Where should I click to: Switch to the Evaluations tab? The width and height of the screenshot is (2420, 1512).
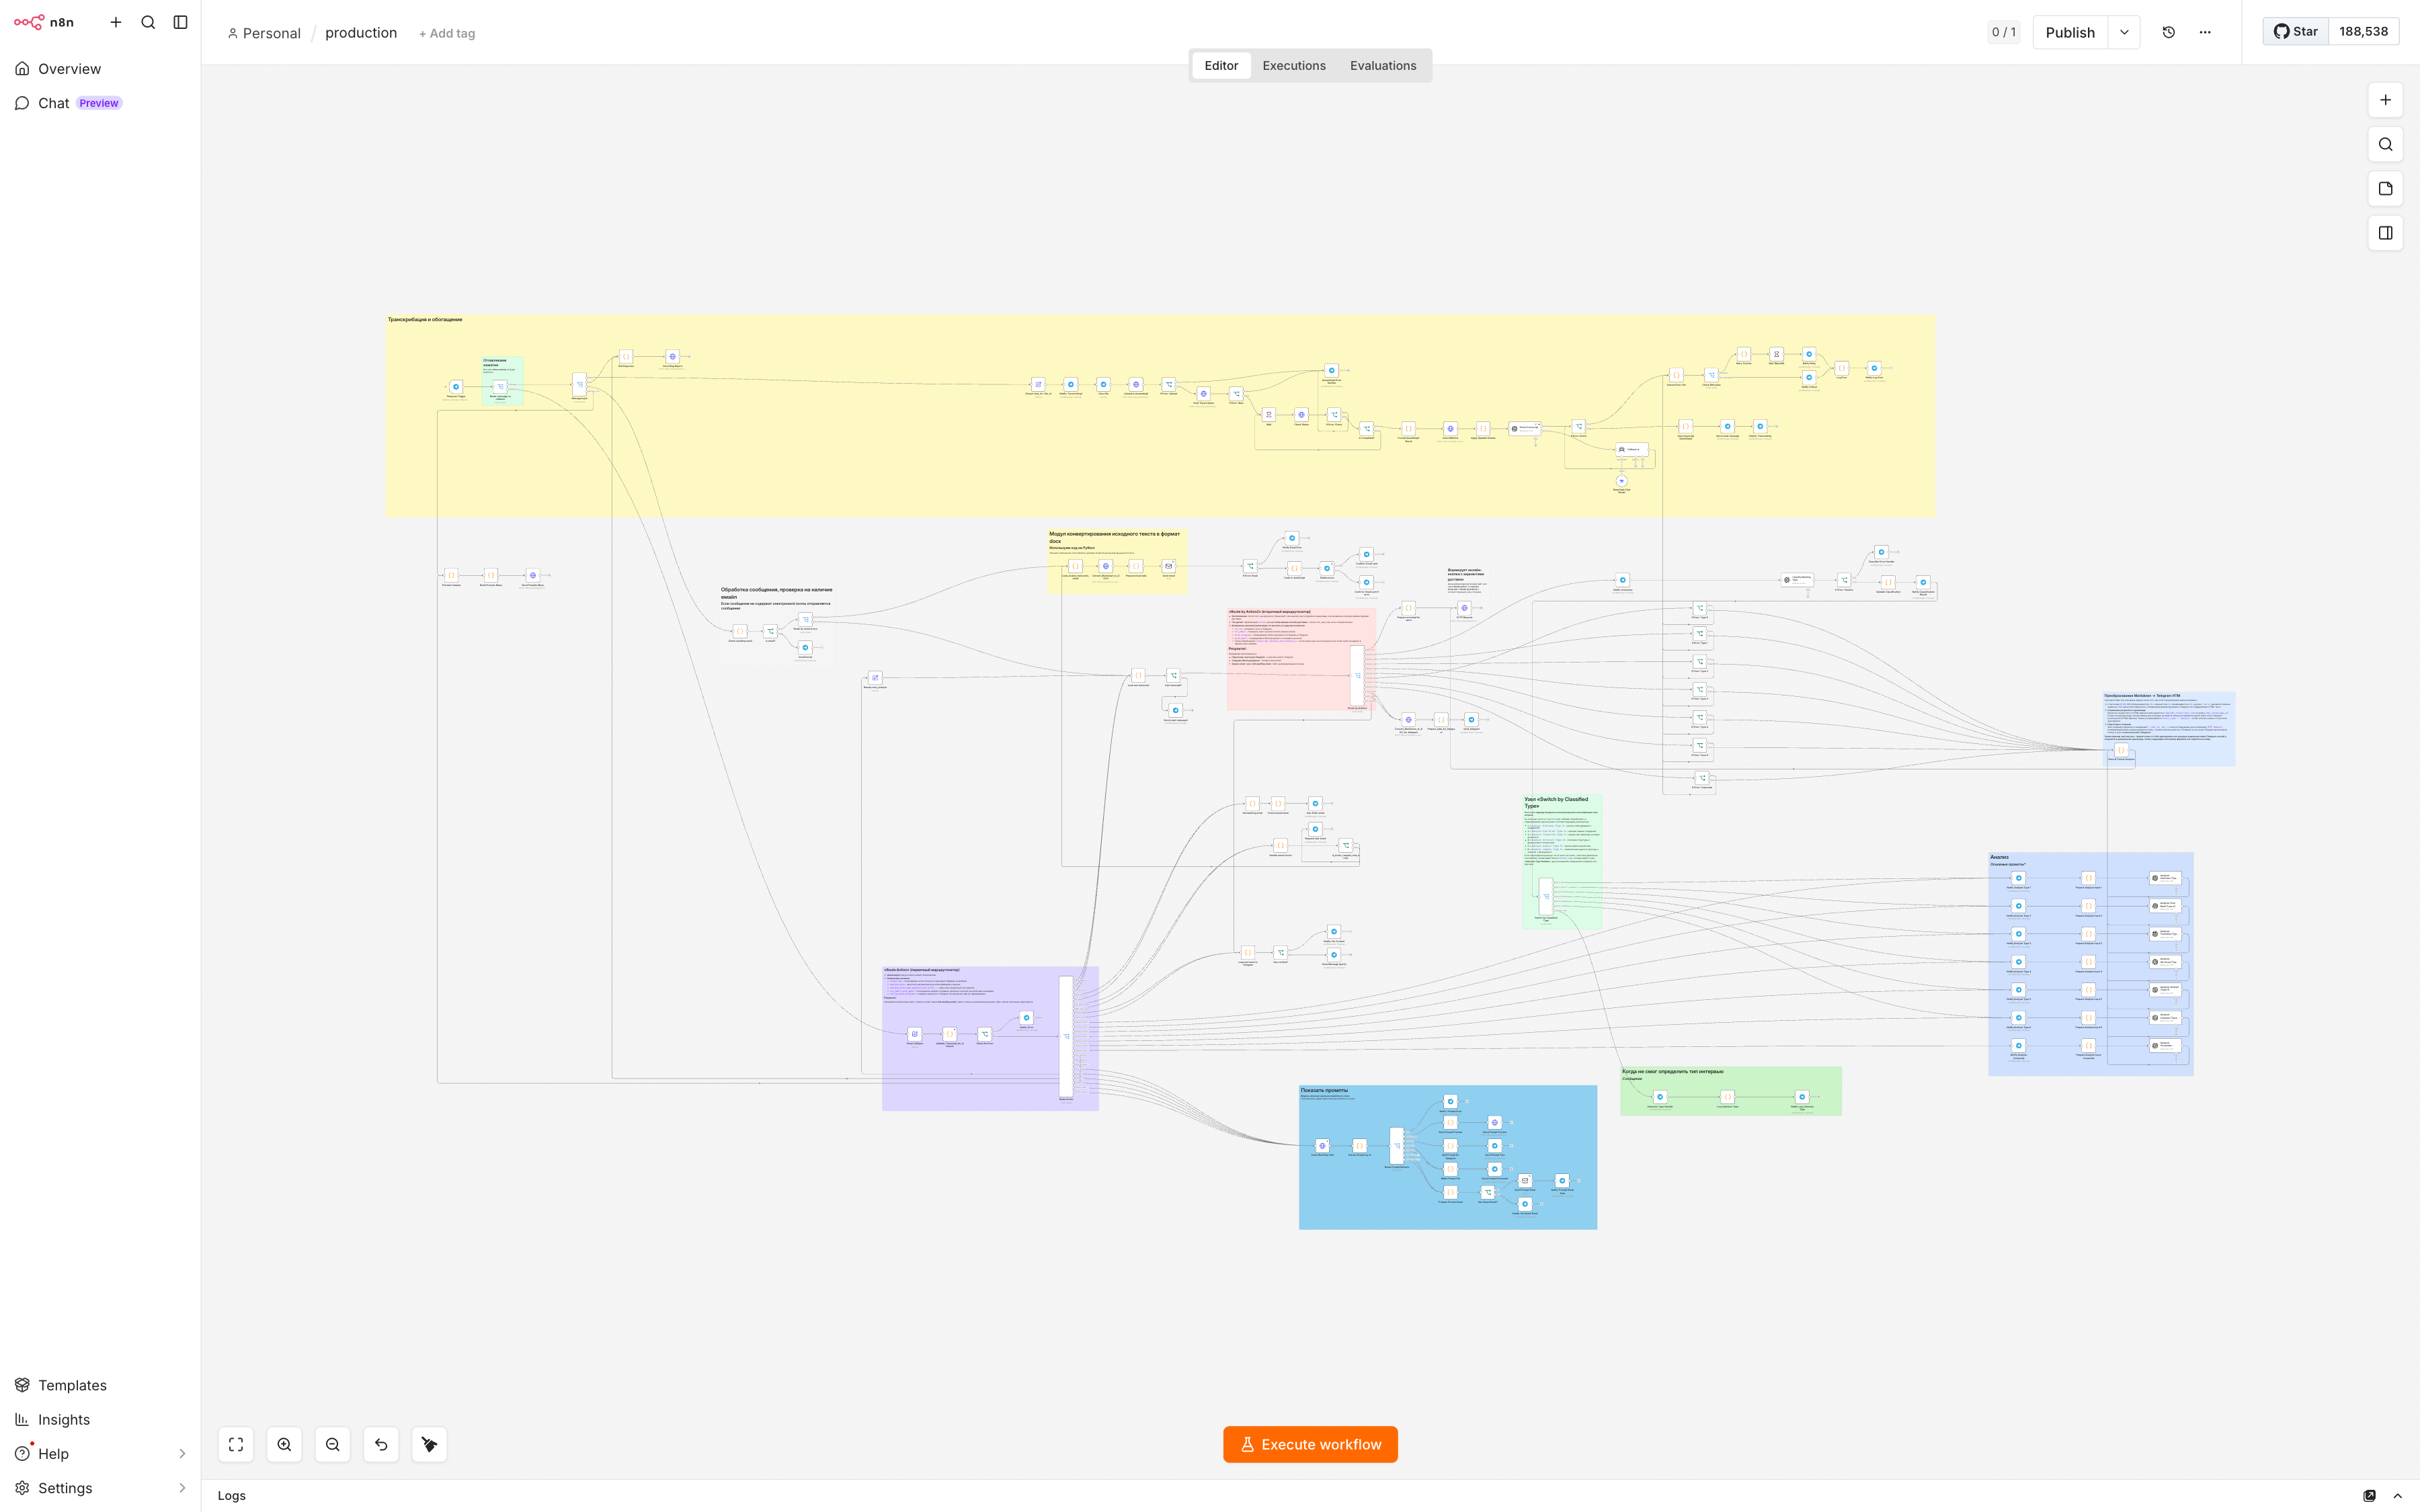click(x=1383, y=65)
